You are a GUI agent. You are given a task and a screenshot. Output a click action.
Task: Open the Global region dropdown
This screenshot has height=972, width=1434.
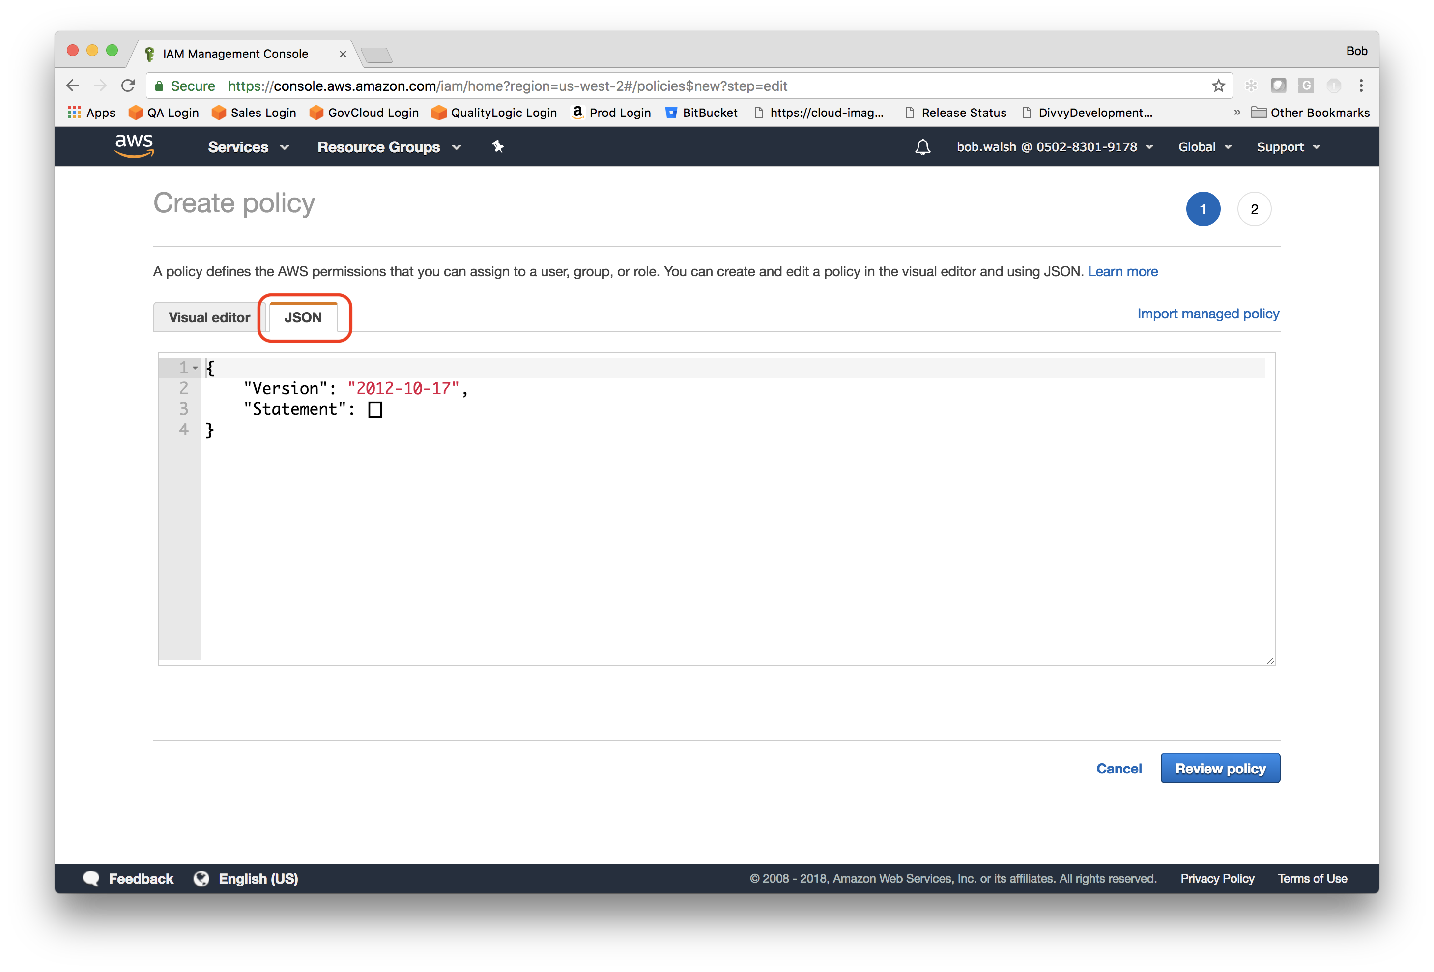[x=1205, y=147]
